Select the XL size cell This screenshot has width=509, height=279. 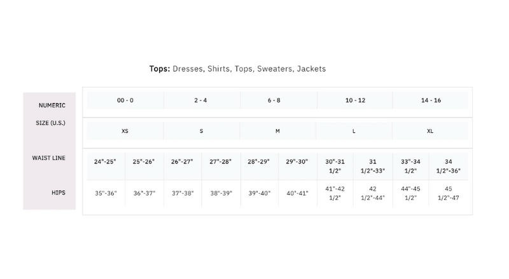(430, 131)
